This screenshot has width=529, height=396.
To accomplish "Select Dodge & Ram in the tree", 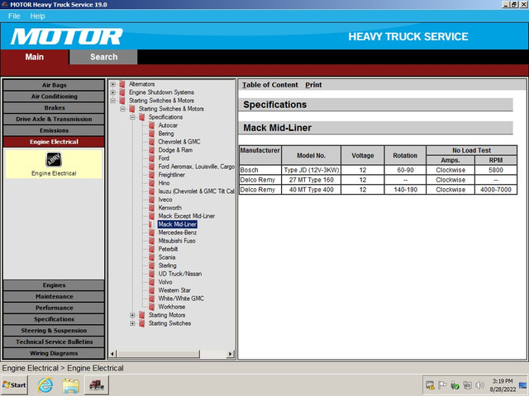I will pos(175,150).
